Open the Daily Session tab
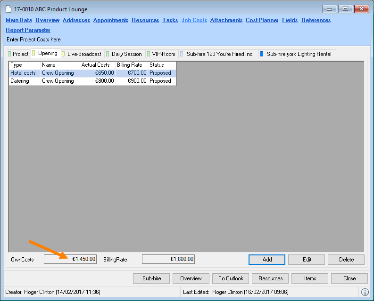 pyautogui.click(x=125, y=54)
